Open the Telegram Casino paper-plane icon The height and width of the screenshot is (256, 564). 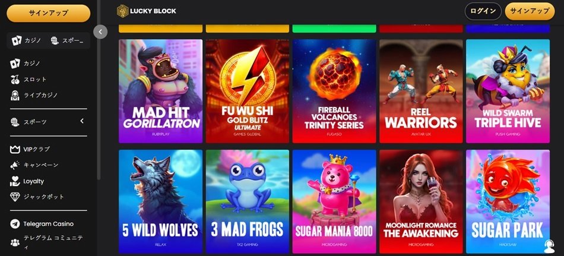pos(15,224)
